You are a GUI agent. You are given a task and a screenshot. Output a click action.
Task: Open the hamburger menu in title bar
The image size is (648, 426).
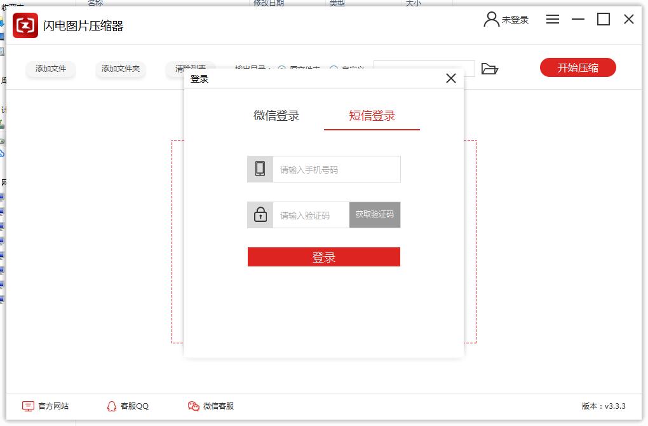tap(553, 20)
